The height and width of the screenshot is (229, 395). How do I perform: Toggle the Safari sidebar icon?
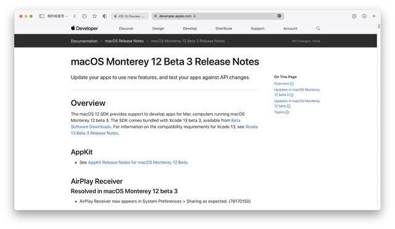pos(42,16)
